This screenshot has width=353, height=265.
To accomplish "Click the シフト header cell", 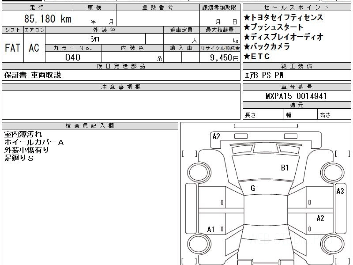I will click(13, 30).
